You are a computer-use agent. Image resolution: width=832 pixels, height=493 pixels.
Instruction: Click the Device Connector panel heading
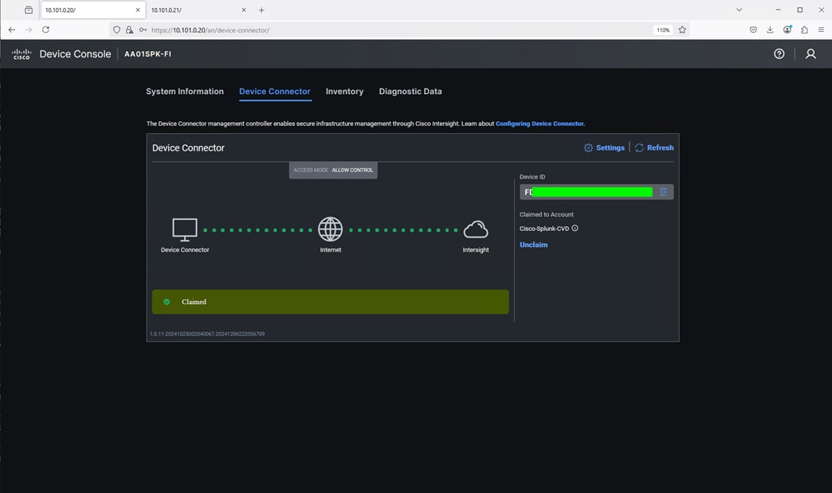click(188, 148)
